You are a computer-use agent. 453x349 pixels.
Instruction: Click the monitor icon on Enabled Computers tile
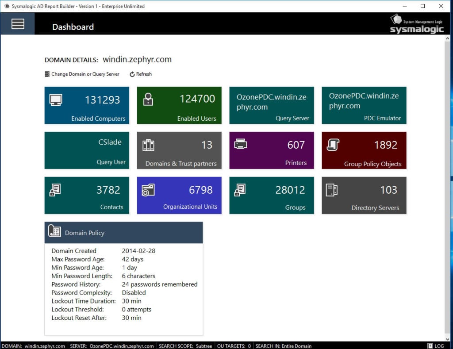click(x=55, y=100)
